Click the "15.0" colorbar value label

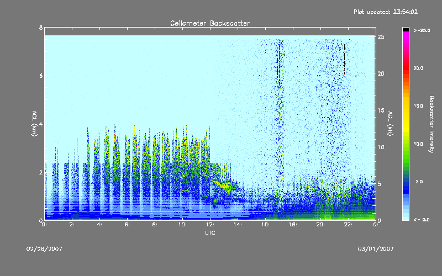(418, 106)
